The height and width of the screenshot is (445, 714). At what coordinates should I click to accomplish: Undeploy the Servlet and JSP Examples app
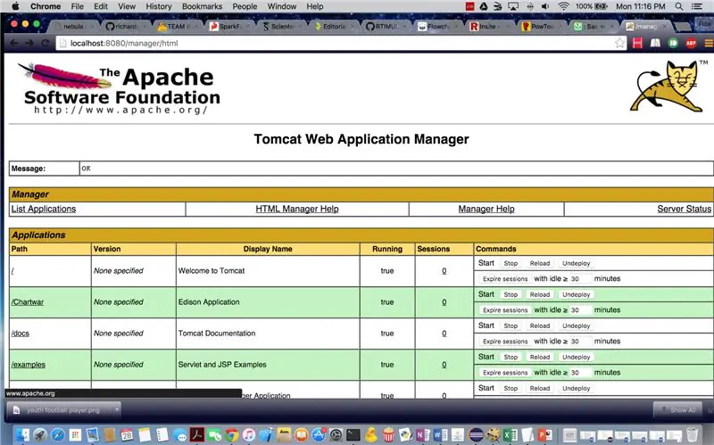(576, 358)
